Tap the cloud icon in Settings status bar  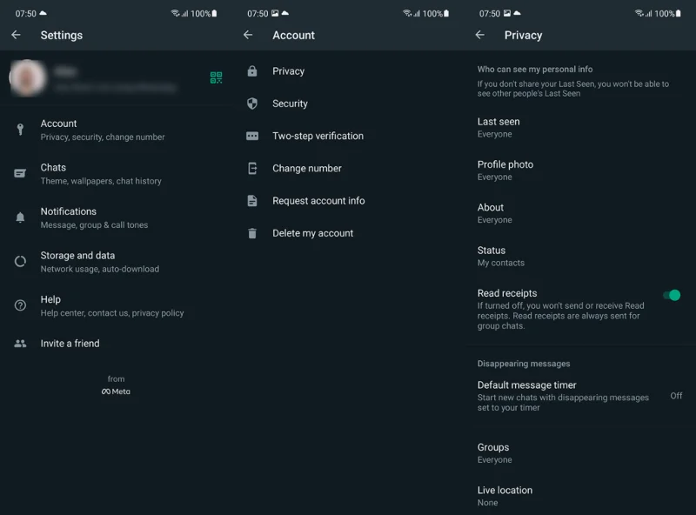[x=43, y=13]
